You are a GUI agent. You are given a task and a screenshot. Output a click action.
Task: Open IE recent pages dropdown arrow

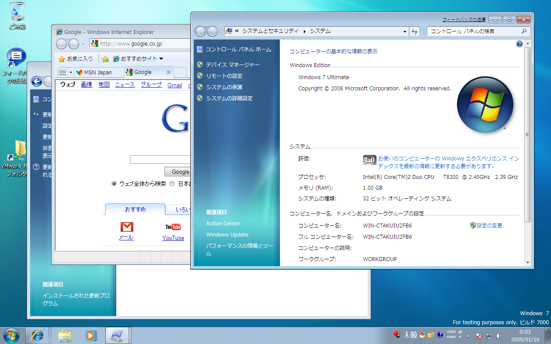83,44
